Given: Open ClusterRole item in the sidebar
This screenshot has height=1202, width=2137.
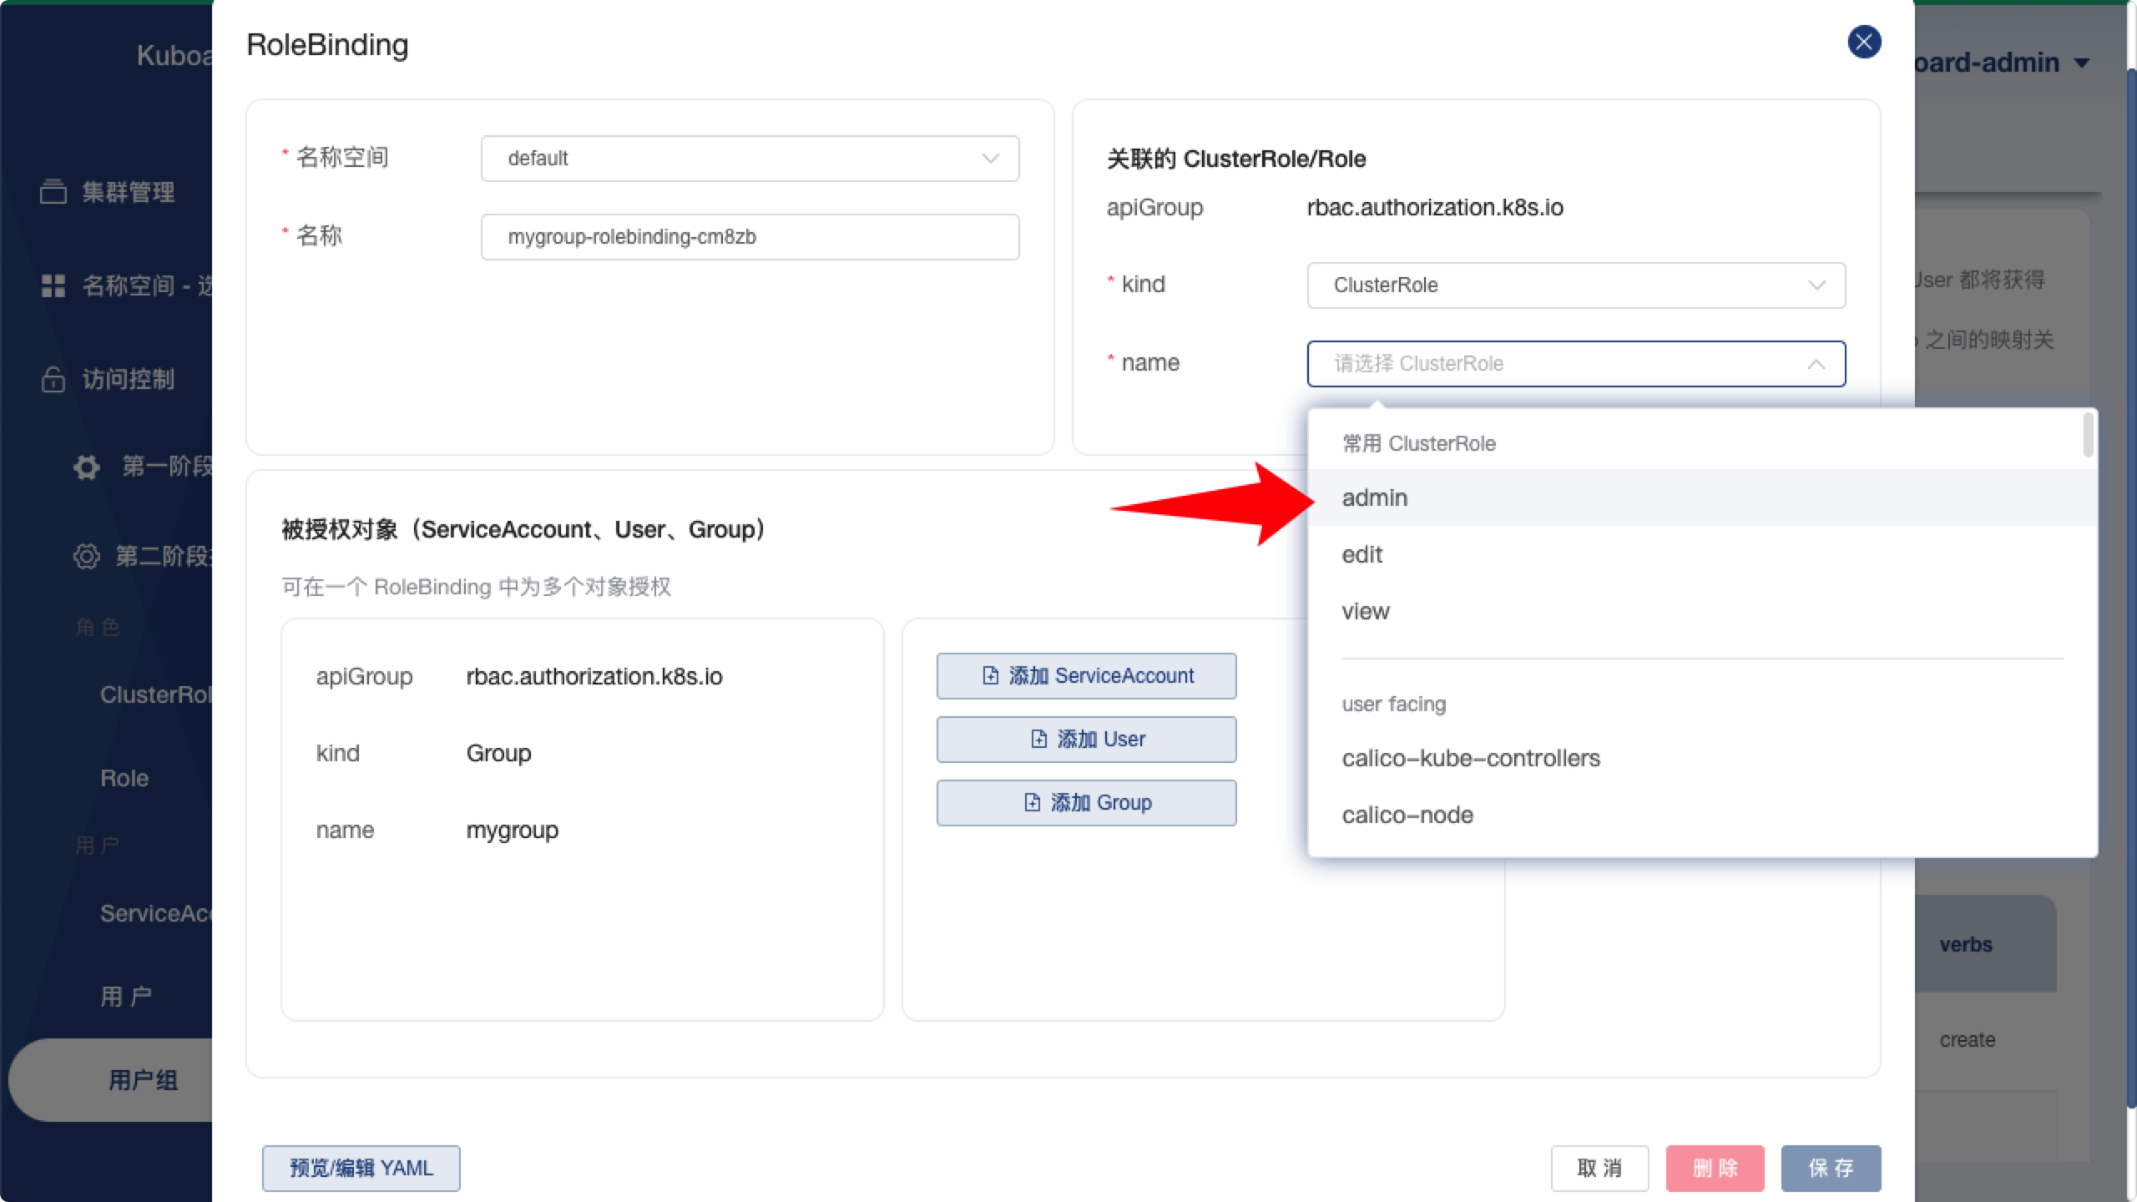Looking at the screenshot, I should click(155, 694).
